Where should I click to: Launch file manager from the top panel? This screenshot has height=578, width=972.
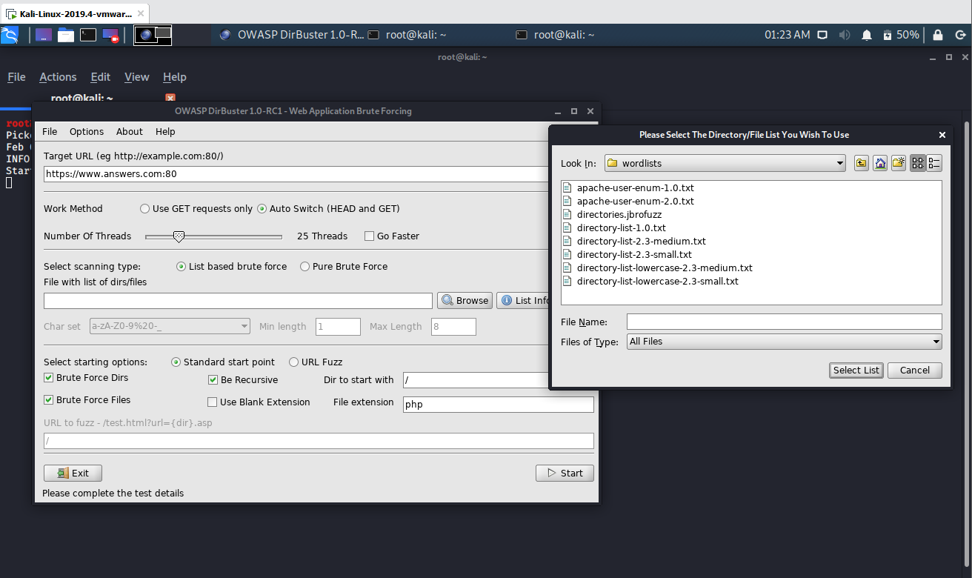click(66, 35)
